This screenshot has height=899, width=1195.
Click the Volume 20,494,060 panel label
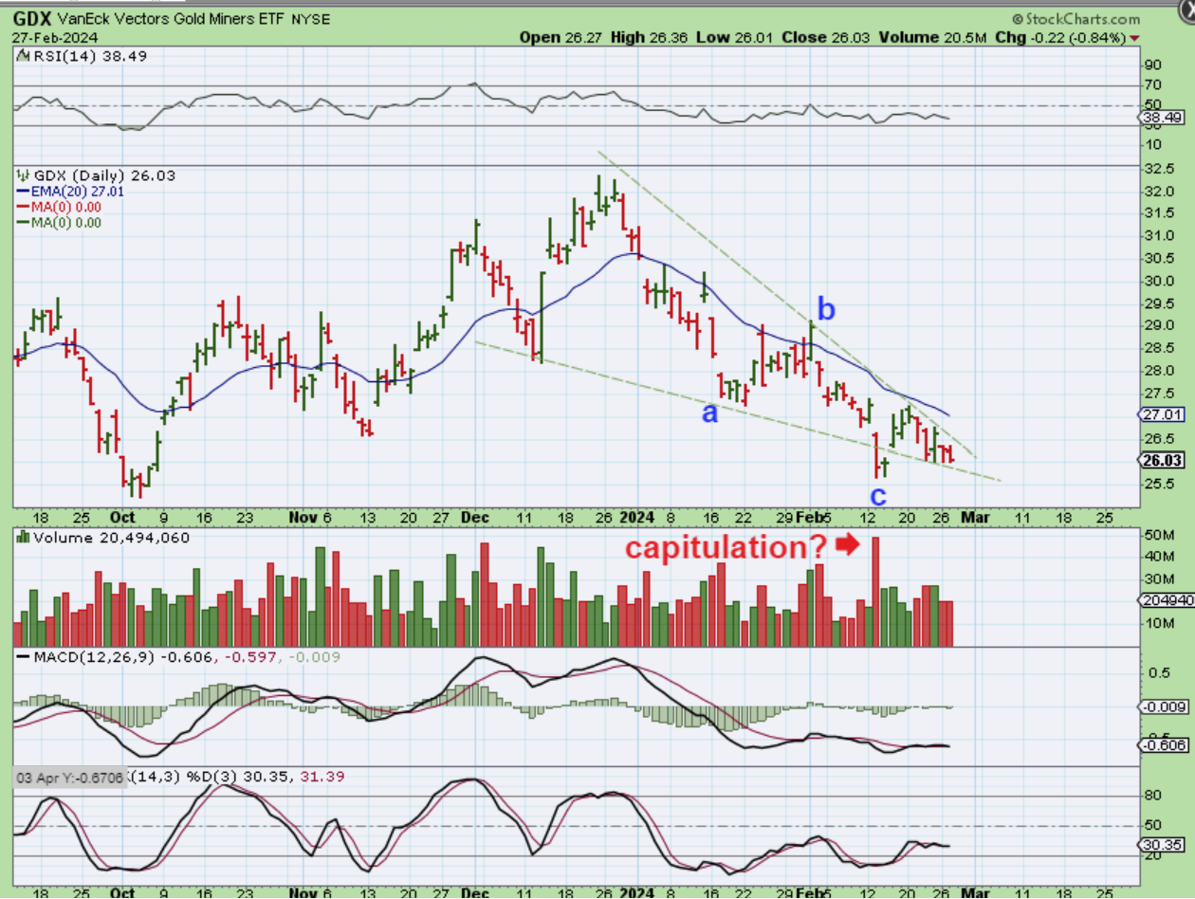coord(111,538)
